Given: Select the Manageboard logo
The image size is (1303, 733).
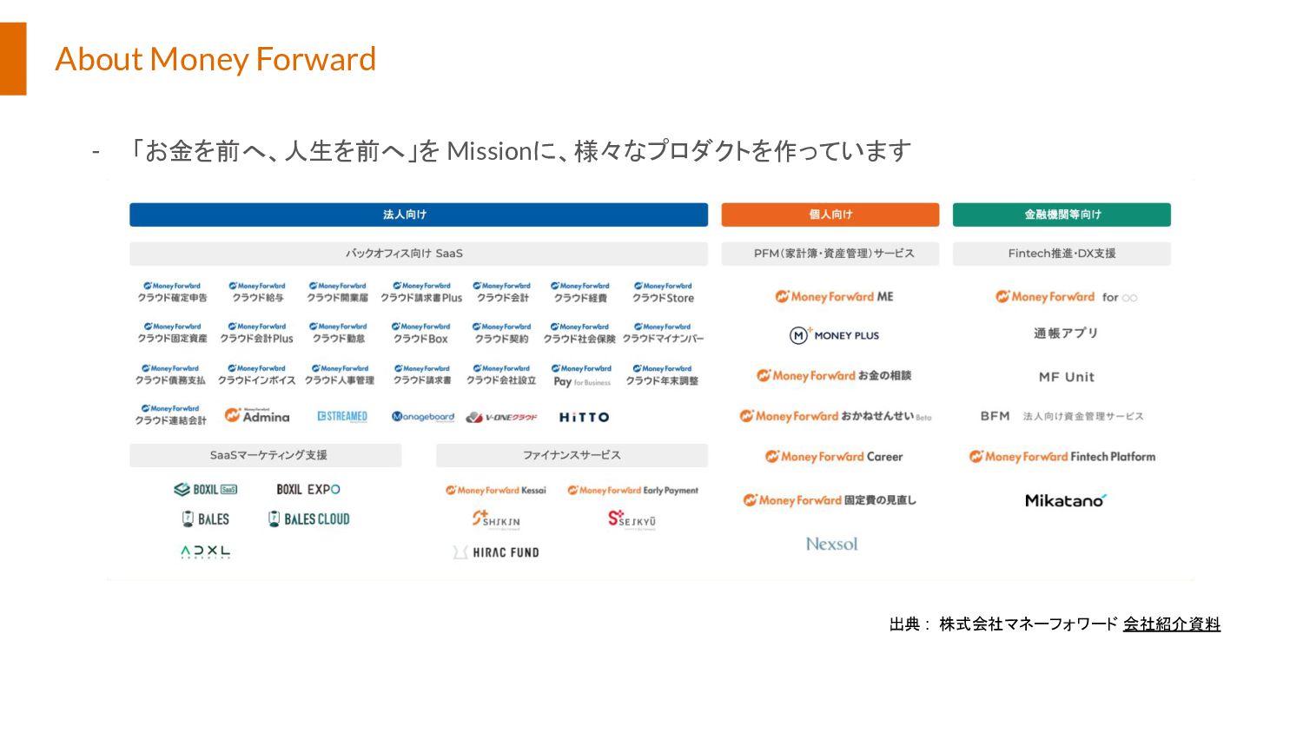Looking at the screenshot, I should point(423,417).
